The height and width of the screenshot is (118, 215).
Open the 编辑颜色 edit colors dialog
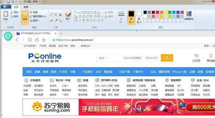[189, 16]
